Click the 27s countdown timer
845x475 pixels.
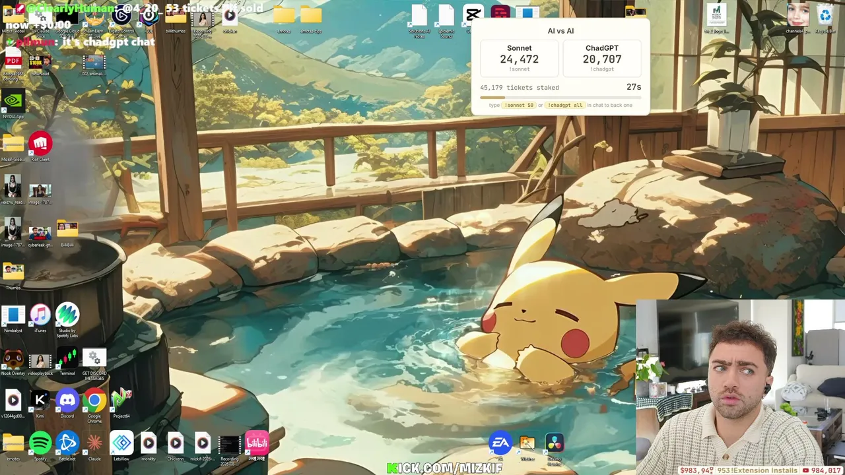[634, 87]
